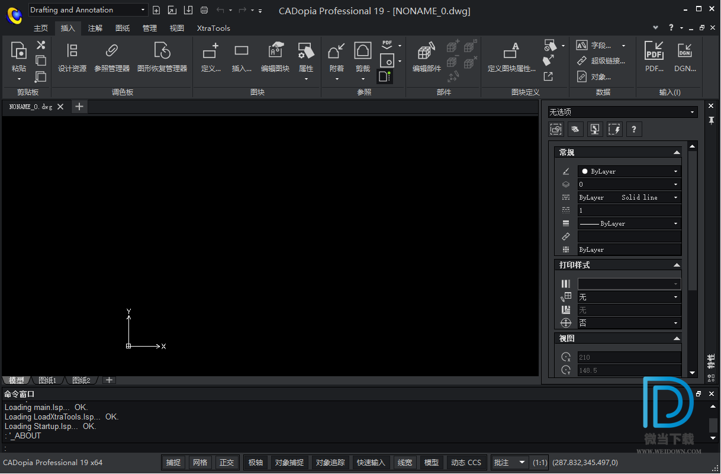
Task: Open the ByLayer color dropdown
Action: click(x=629, y=171)
